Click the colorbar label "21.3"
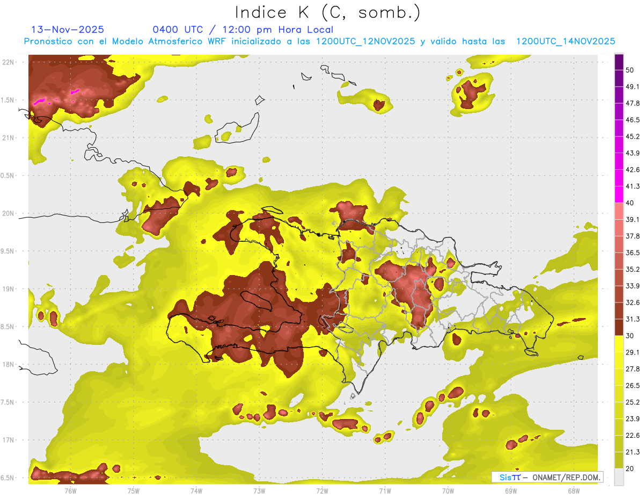Viewport: 644px width, 498px height. tap(632, 452)
